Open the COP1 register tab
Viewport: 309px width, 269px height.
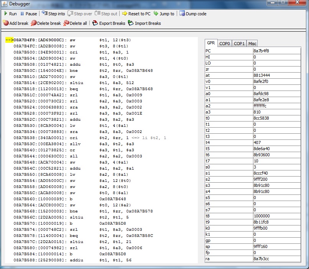pyautogui.click(x=239, y=44)
